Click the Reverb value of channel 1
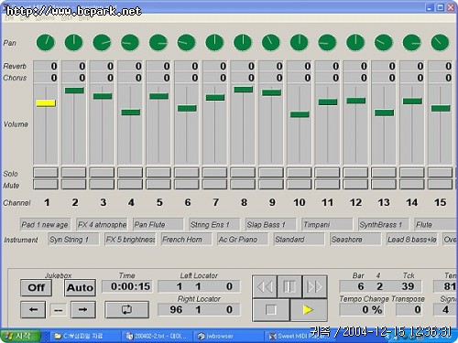This screenshot has width=458, height=343. [x=46, y=66]
